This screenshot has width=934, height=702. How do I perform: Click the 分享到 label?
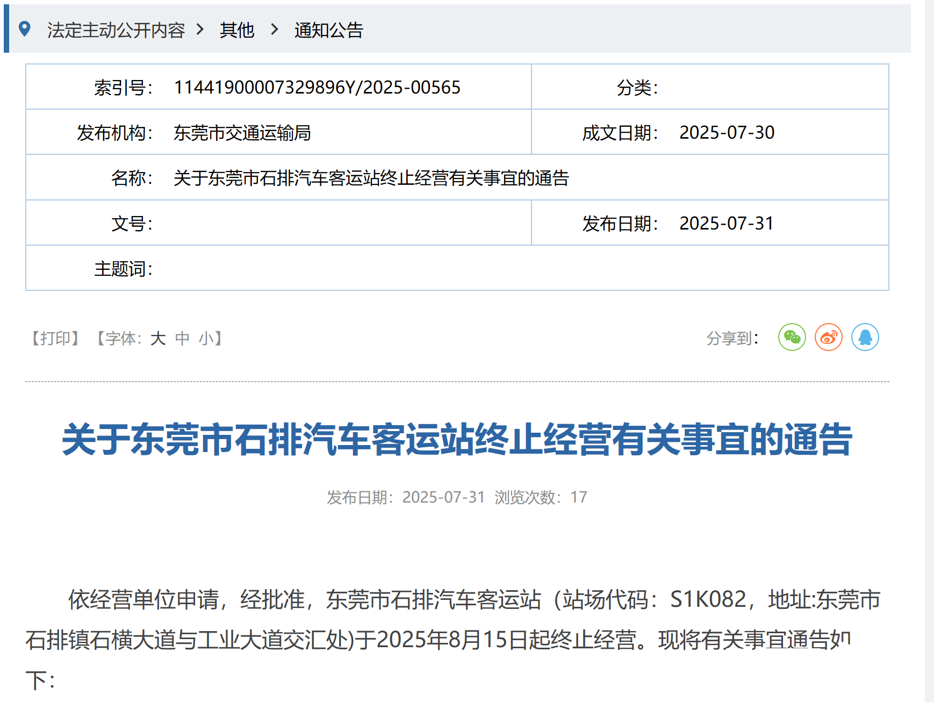click(732, 338)
